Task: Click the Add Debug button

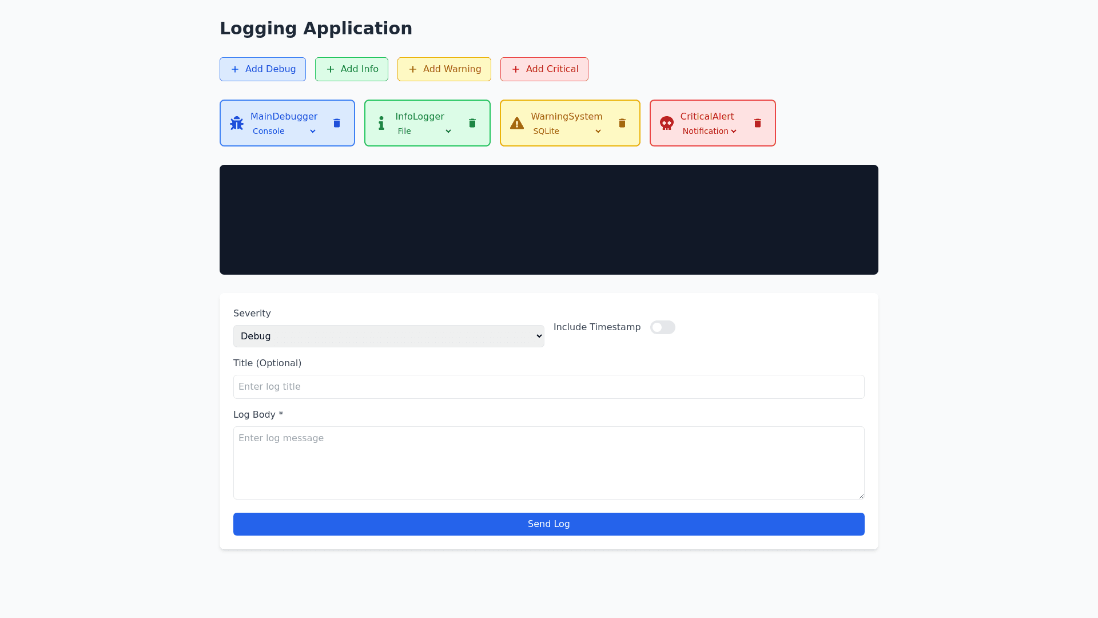Action: 262,69
